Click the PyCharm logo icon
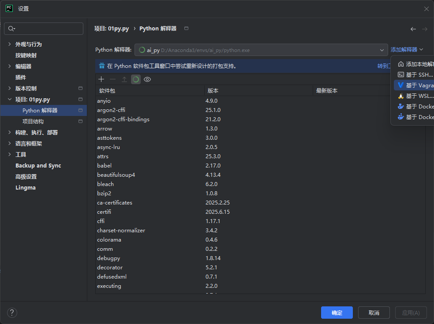This screenshot has height=324, width=434. [x=9, y=8]
